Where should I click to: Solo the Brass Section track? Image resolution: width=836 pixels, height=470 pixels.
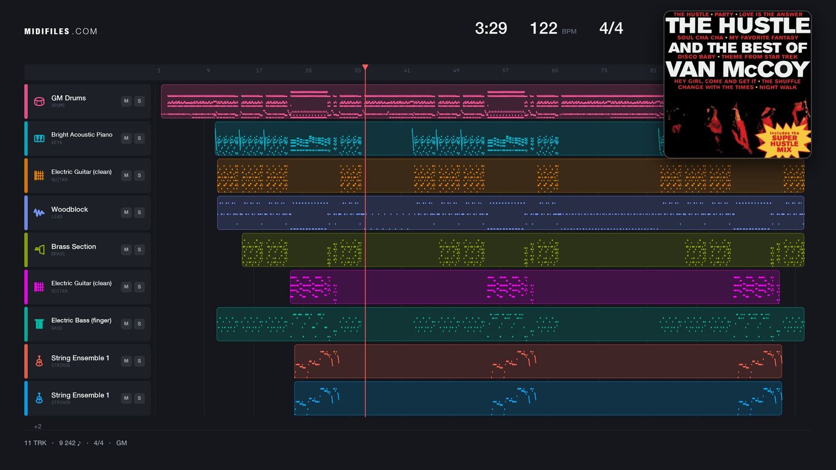tap(139, 249)
